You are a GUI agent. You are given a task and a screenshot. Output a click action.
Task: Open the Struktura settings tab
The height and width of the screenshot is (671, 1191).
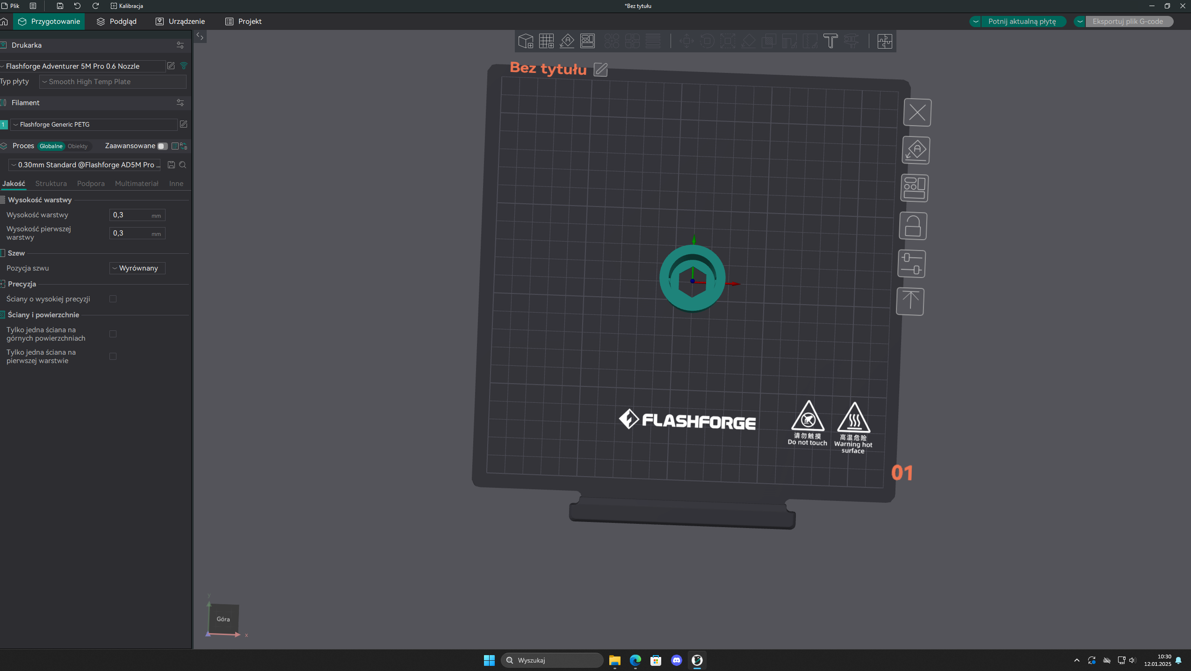point(51,184)
